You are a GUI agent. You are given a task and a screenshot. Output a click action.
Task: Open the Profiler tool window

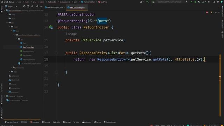coord(56,122)
